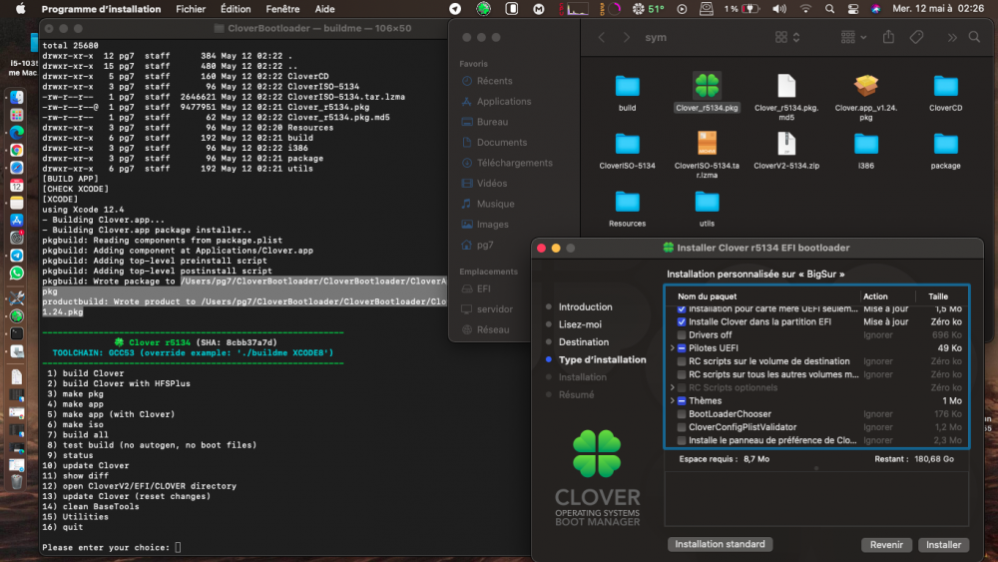Viewport: 998px width, 562px height.
Task: Open the Trash in the Dock
Action: click(17, 482)
